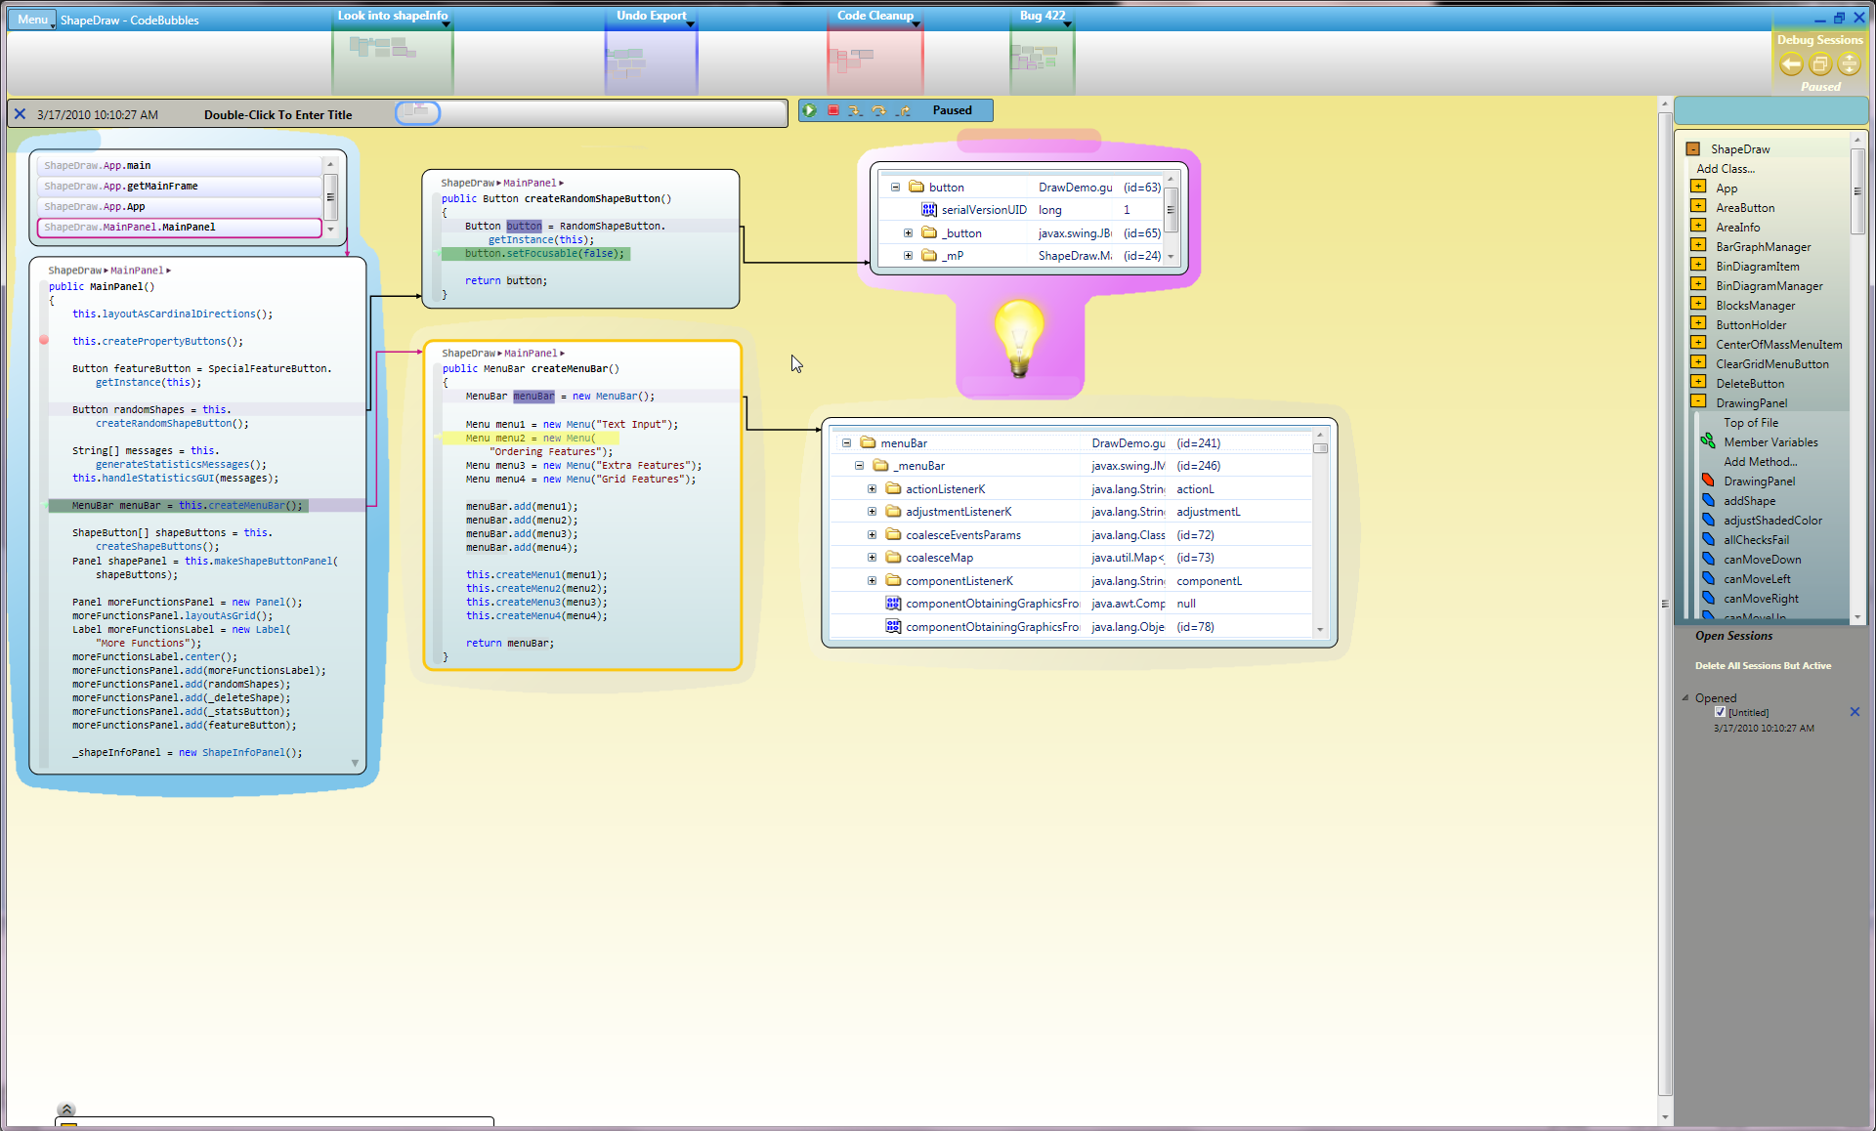Expand the AreaButton class node
The height and width of the screenshot is (1131, 1876).
1698,206
